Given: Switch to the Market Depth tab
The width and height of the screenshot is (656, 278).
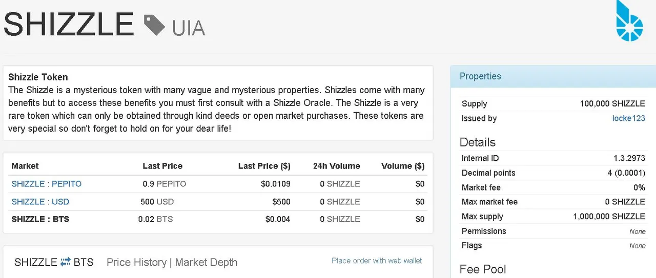Looking at the screenshot, I should 206,263.
